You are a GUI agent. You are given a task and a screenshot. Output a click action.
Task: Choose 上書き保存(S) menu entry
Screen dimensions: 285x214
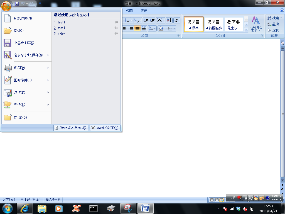tap(26, 43)
